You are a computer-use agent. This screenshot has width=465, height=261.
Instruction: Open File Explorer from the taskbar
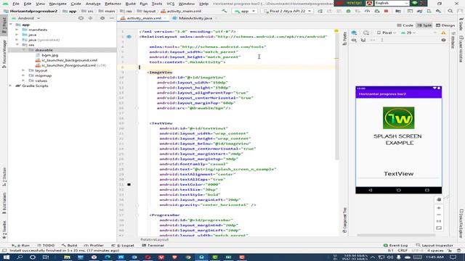coord(67,257)
